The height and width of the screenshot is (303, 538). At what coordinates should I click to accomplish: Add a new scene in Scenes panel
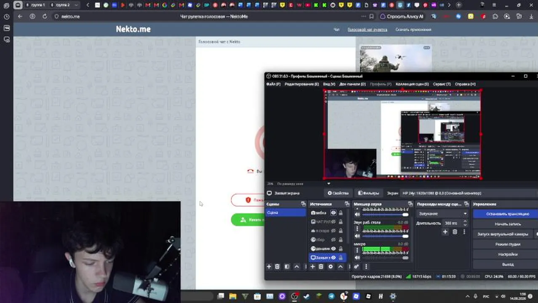[269, 266]
